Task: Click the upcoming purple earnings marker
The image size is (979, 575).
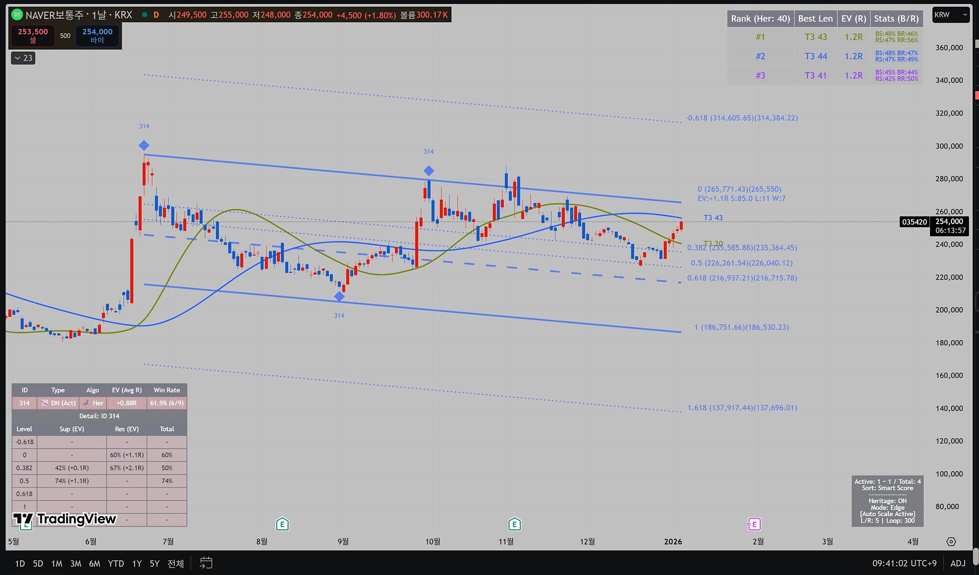Action: click(754, 524)
